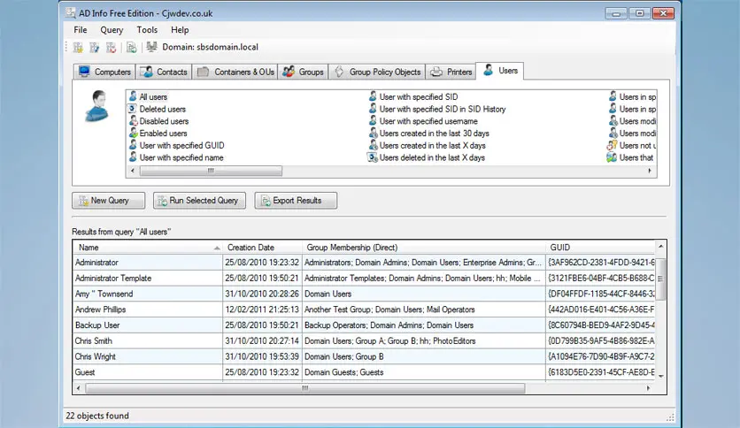Click the Export Results button

click(296, 201)
